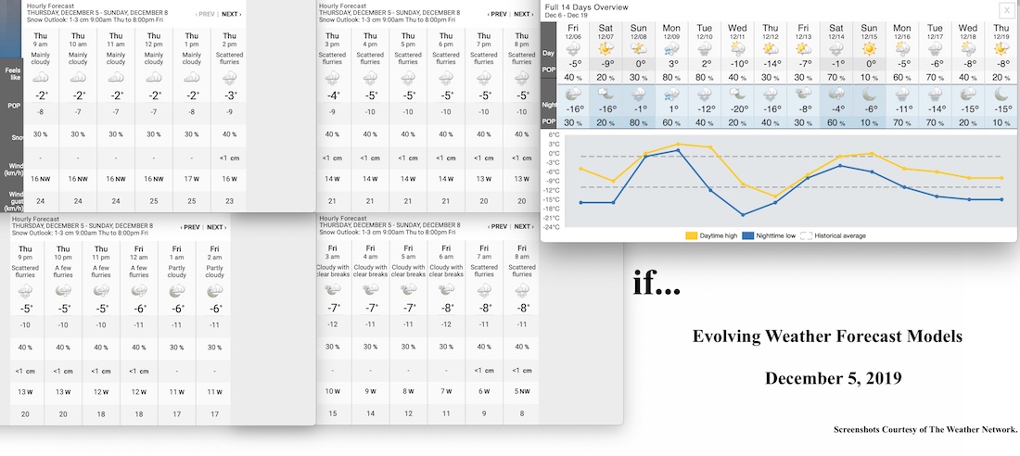This screenshot has height=456, width=1020.
Task: Select the Thu 3 pm flurries icon
Action: click(332, 79)
